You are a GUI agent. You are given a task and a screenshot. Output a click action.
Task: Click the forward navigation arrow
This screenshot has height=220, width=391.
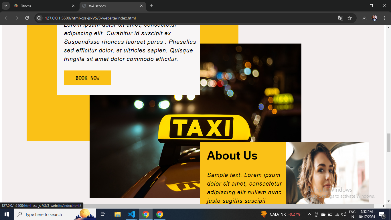tap(17, 18)
